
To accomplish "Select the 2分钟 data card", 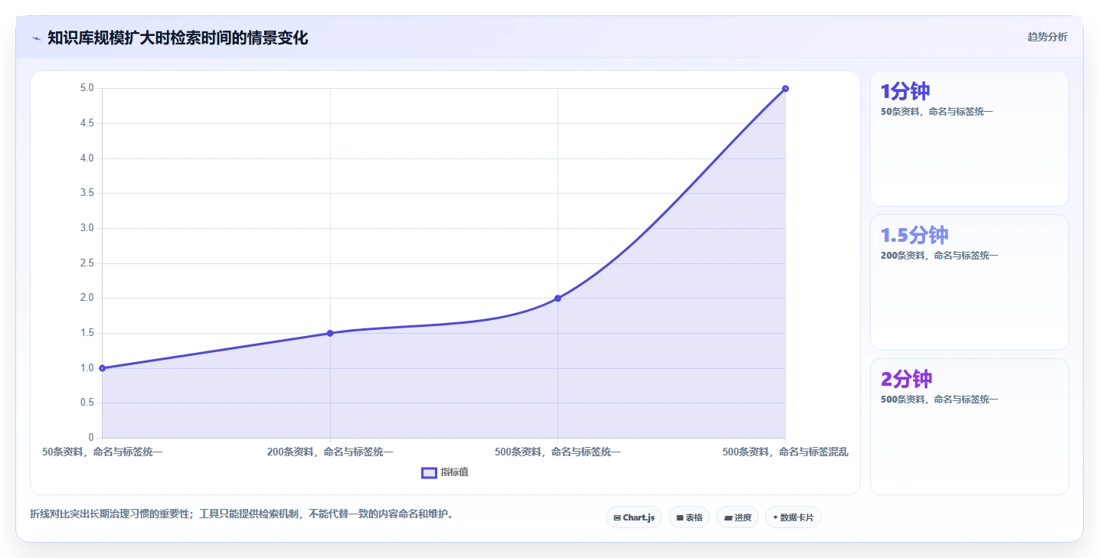I will coord(969,426).
